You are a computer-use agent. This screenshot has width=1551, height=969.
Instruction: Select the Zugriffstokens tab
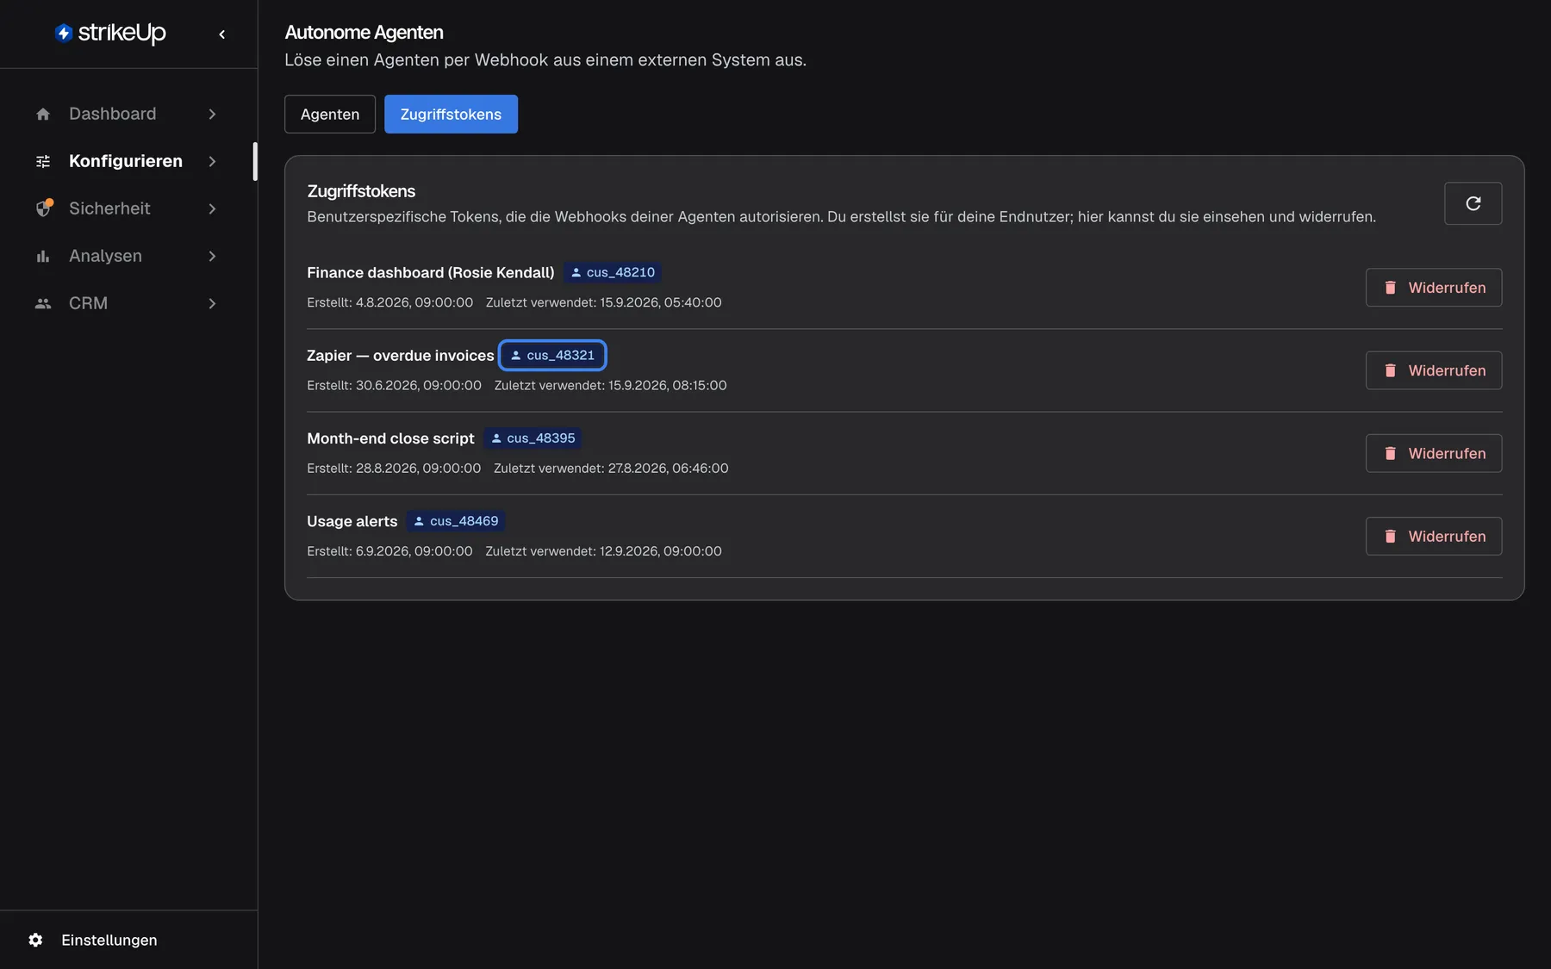(x=451, y=114)
